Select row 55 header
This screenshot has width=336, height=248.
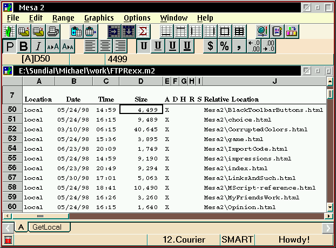click(12, 158)
